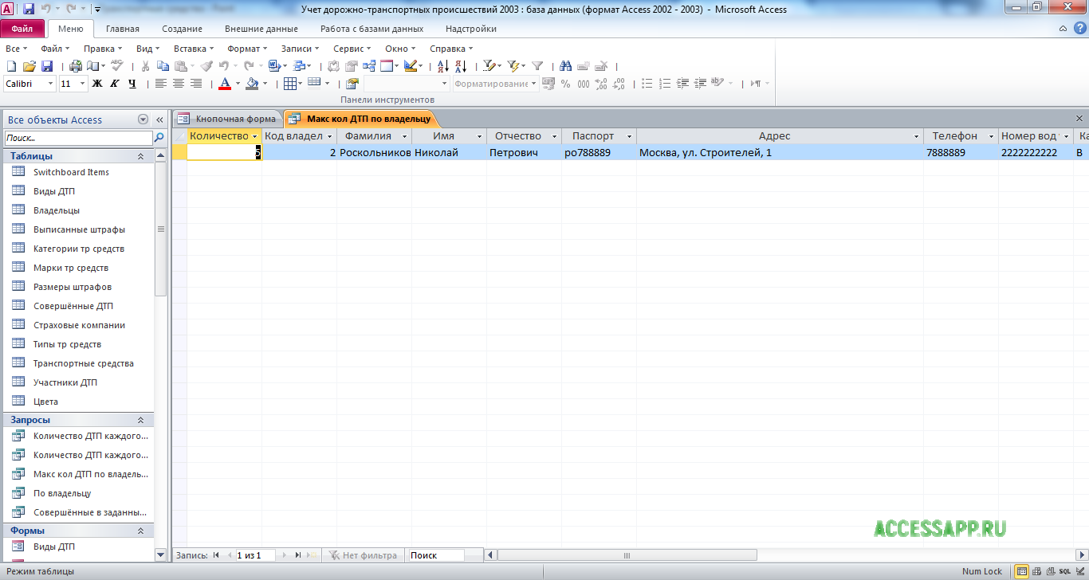The height and width of the screenshot is (580, 1089).
Task: Click the New document toolbar icon
Action: [x=11, y=66]
